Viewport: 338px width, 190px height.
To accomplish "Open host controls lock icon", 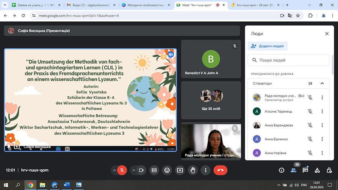I will click(x=329, y=170).
